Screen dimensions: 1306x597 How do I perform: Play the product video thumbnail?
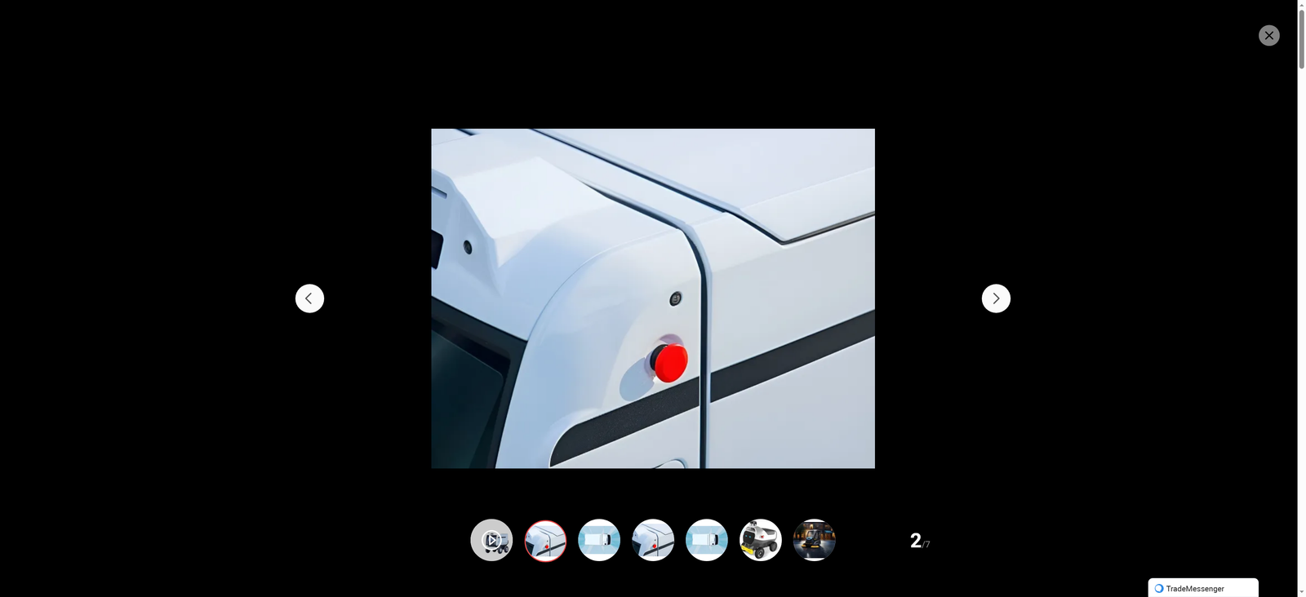tap(491, 540)
